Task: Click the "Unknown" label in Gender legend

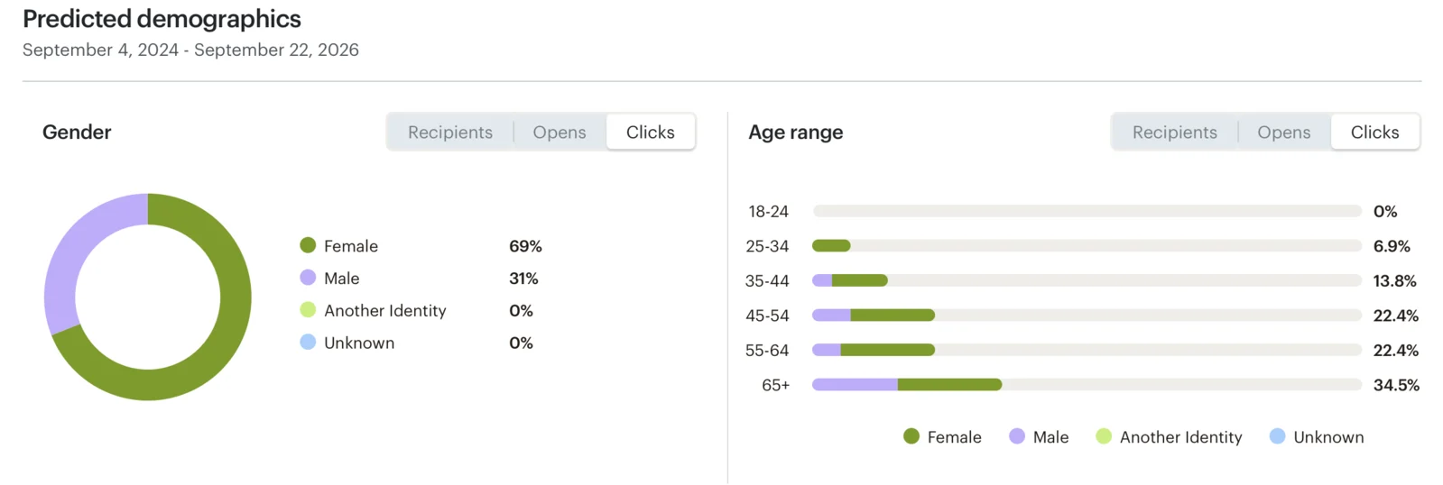Action: [x=359, y=343]
